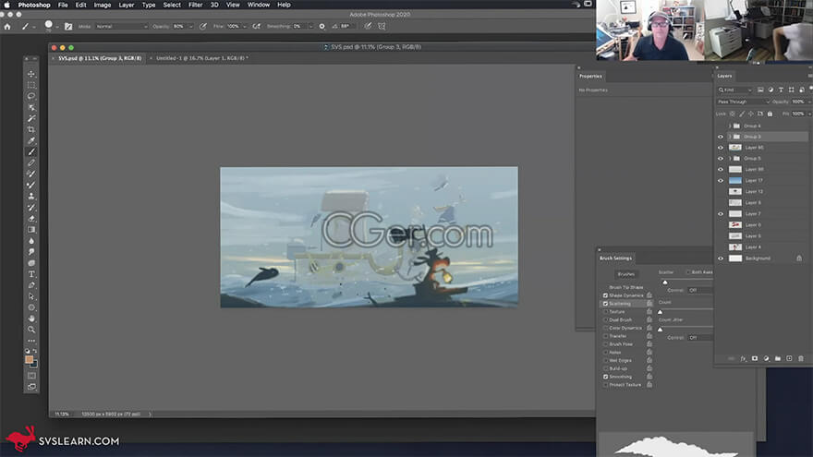The width and height of the screenshot is (813, 457).
Task: Hide Layer 17 visibility eye
Action: (721, 181)
